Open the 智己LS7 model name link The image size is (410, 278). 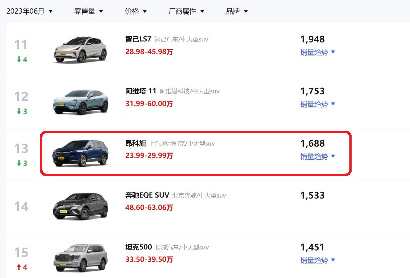(x=138, y=39)
